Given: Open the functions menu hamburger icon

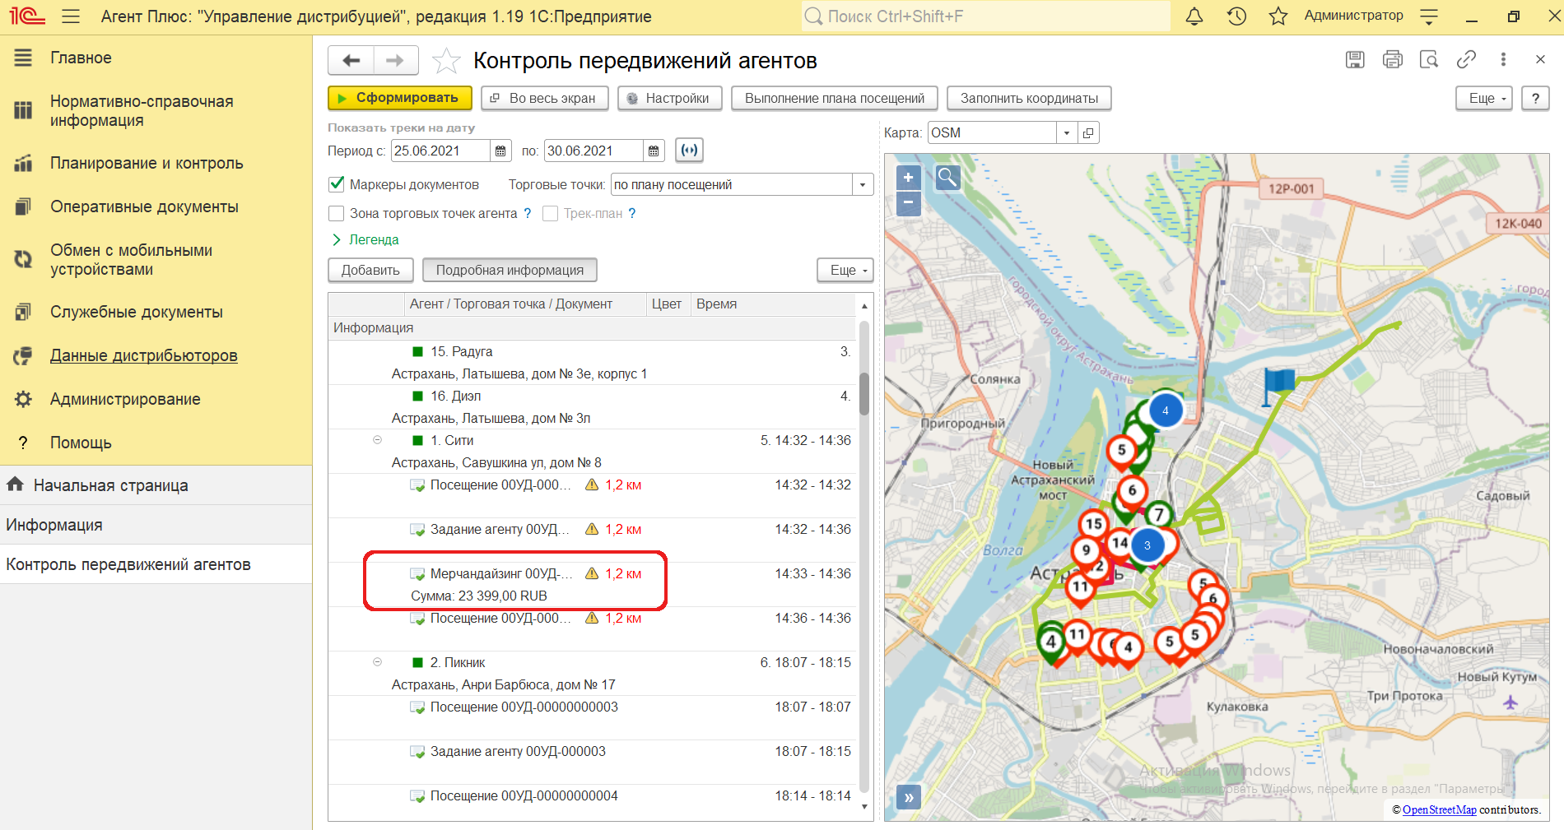Looking at the screenshot, I should tap(71, 16).
